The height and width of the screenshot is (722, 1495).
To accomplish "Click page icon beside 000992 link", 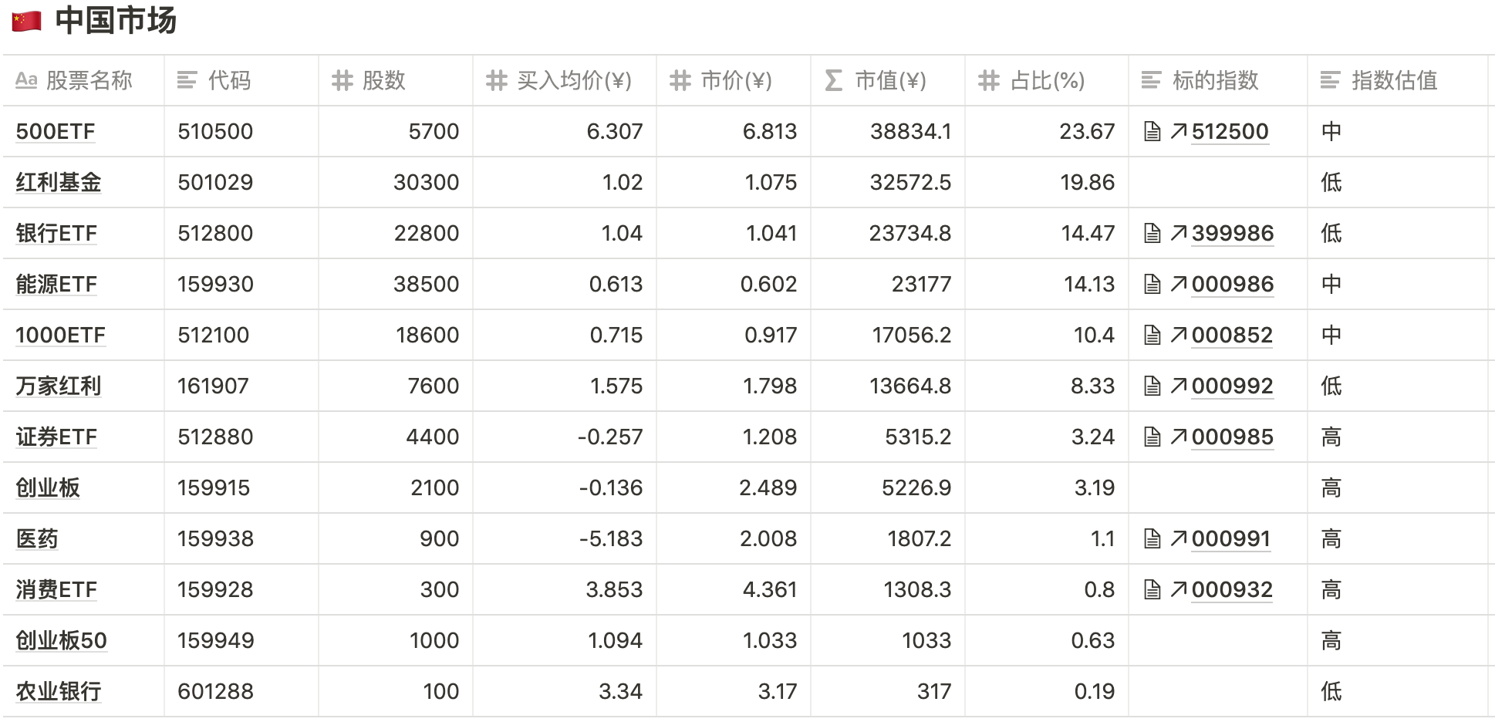I will click(1152, 386).
